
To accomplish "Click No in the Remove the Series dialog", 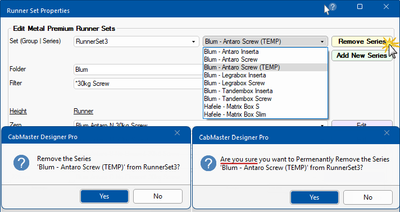I will coord(158,196).
